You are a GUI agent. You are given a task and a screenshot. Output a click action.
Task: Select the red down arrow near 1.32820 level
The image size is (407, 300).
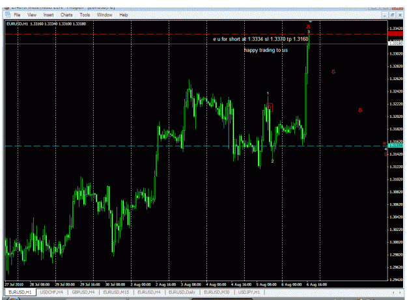333,72
